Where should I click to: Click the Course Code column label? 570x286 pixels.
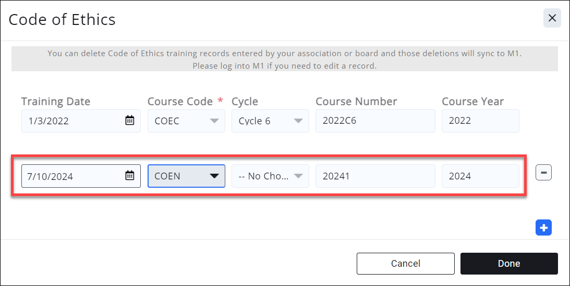point(180,101)
